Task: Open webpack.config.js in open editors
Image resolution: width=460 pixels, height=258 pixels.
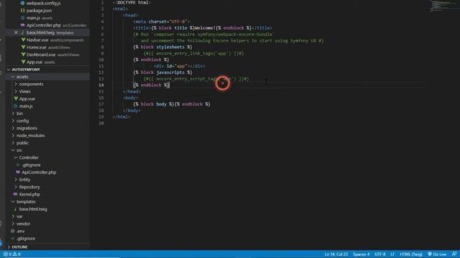Action: click(43, 3)
